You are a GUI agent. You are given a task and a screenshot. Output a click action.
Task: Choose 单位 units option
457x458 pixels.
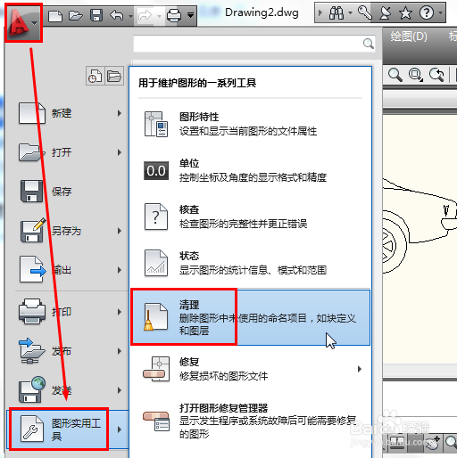(251, 170)
